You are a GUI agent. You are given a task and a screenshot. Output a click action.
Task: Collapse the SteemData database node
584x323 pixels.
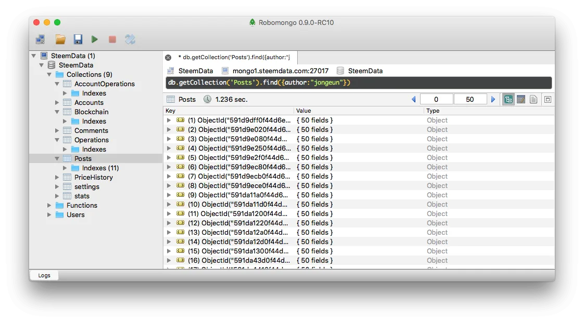[x=42, y=65]
